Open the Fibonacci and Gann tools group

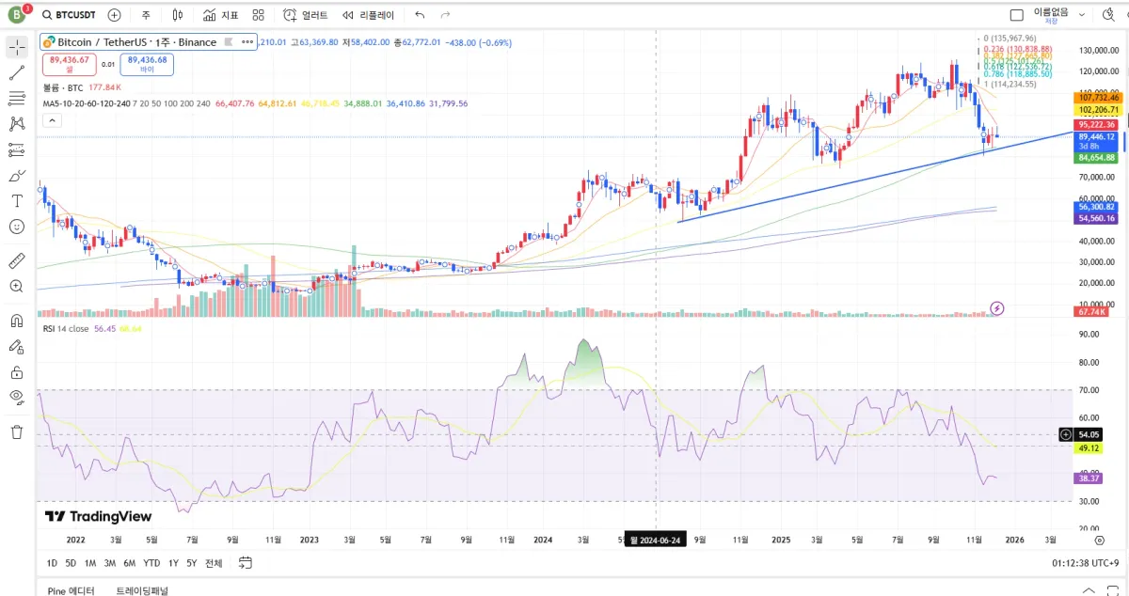(x=17, y=98)
